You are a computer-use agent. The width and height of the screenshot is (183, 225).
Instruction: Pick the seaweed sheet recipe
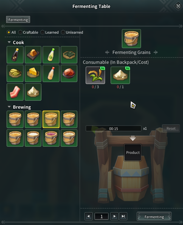click(69, 55)
